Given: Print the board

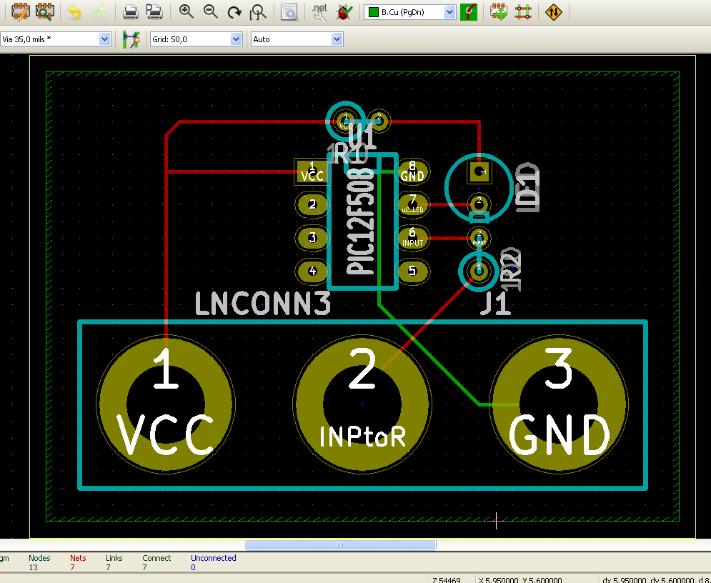Looking at the screenshot, I should point(131,12).
